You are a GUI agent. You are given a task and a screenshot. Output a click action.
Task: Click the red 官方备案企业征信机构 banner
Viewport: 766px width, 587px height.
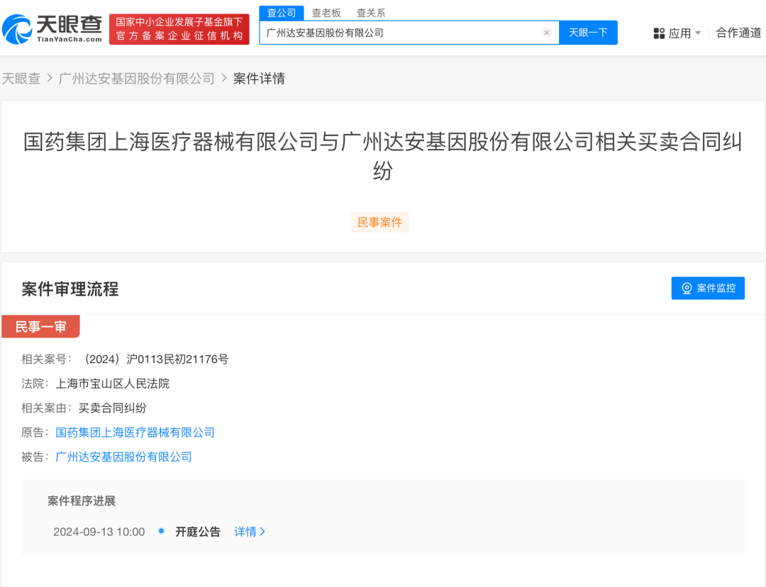[179, 29]
